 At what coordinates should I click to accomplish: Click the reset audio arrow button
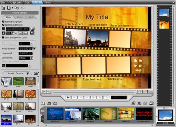[x=32, y=33]
